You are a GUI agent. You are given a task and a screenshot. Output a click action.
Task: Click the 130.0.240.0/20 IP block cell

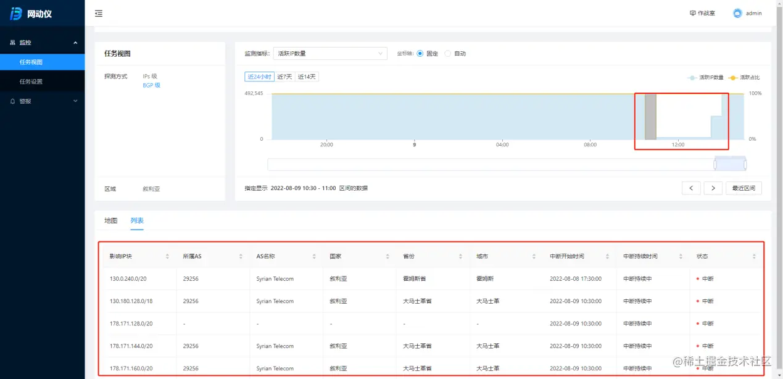[128, 279]
